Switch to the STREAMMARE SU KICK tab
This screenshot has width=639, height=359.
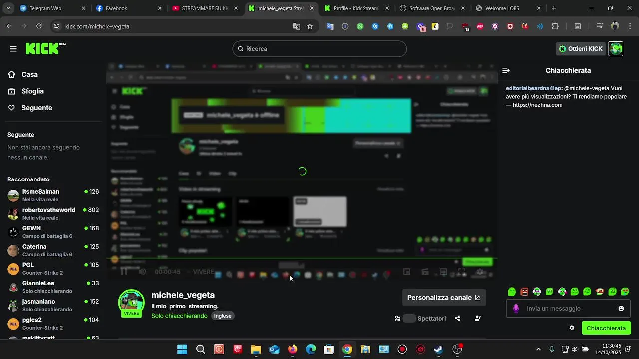coord(205,8)
